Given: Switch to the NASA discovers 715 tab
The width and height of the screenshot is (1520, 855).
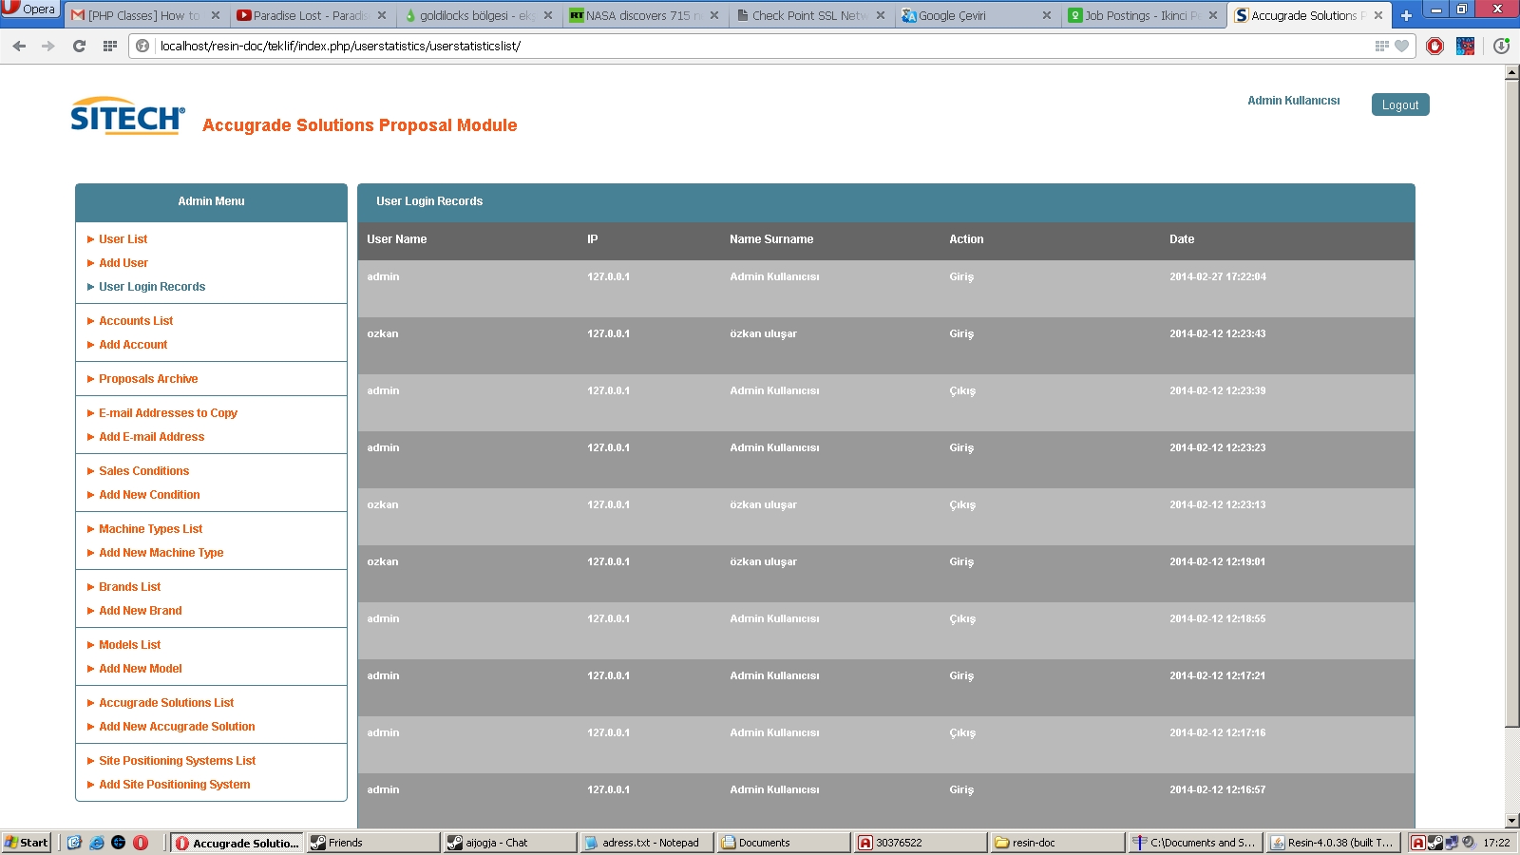Looking at the screenshot, I should pos(643,15).
